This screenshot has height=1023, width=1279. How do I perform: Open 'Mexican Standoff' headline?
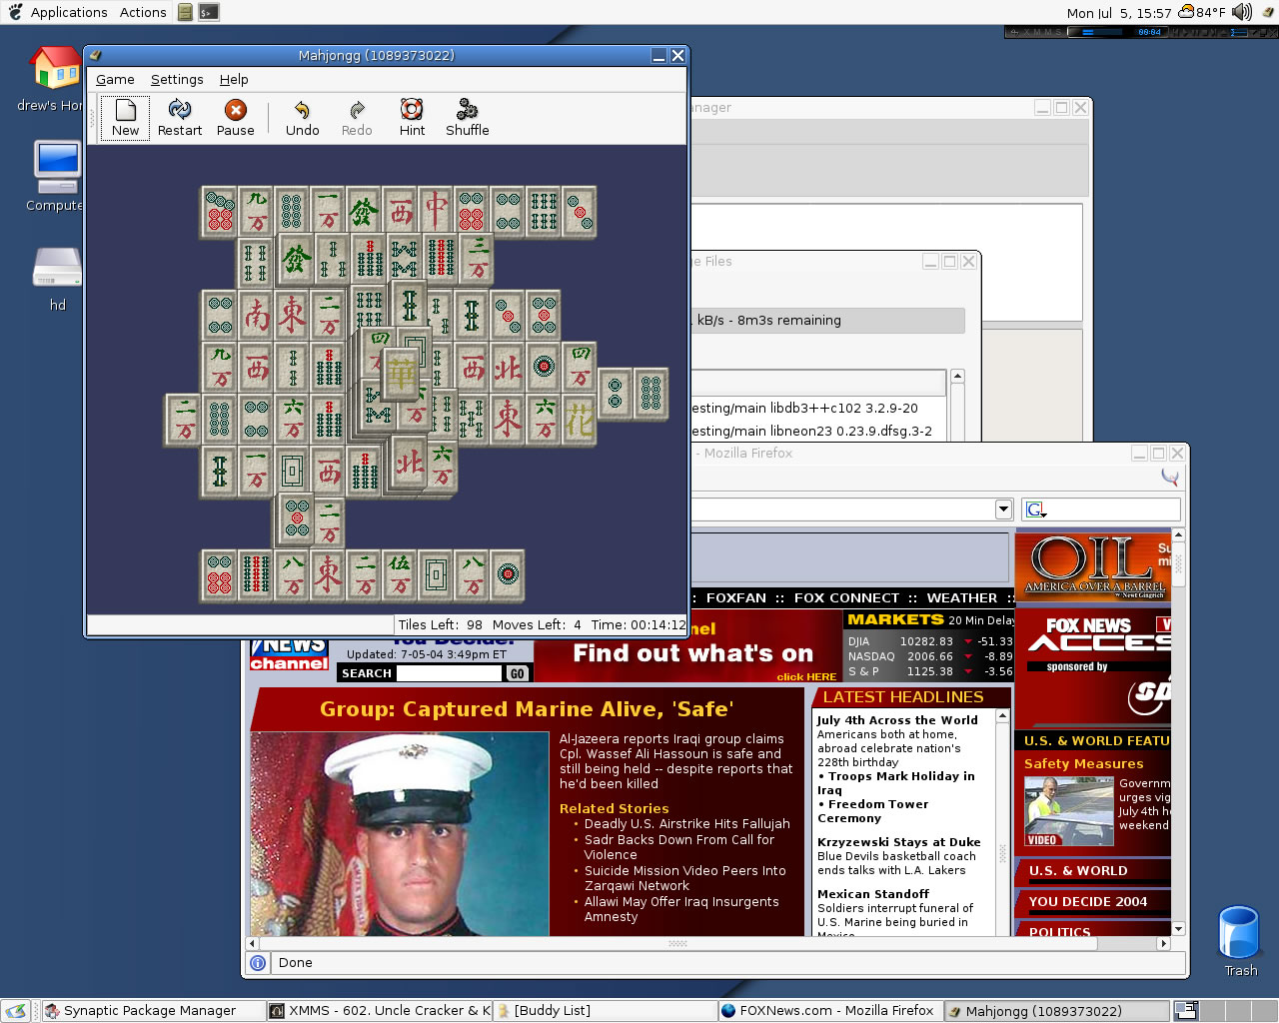pos(873,894)
